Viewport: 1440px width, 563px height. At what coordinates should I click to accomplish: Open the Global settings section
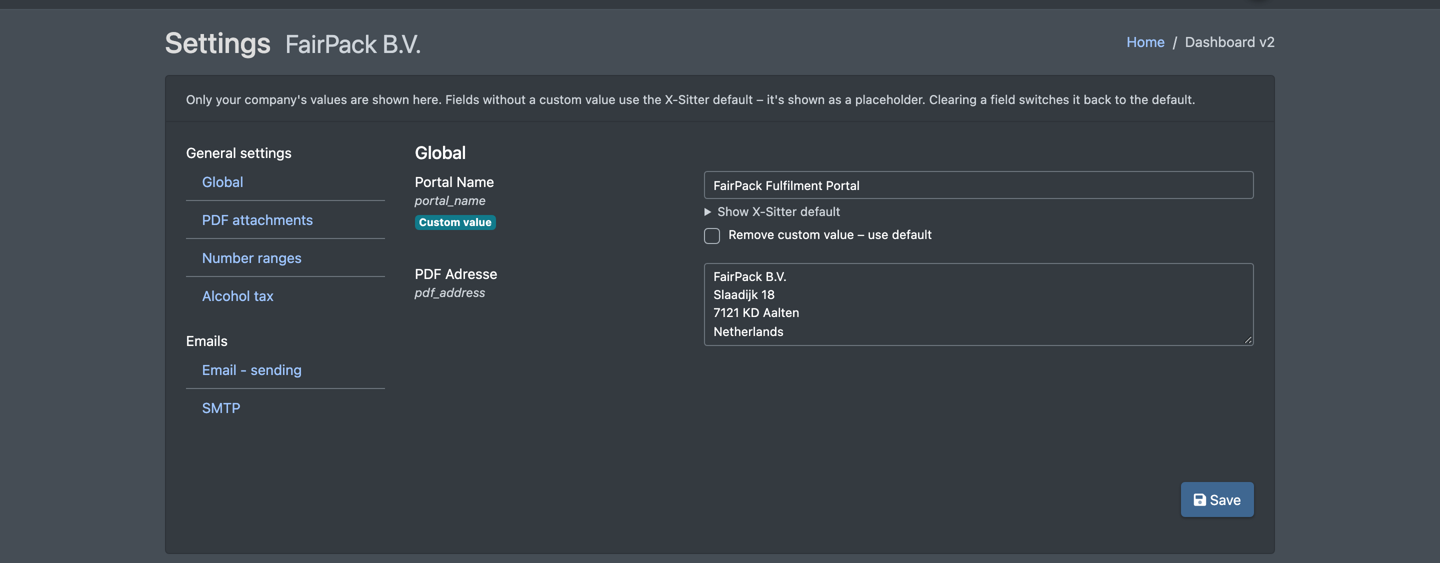(x=222, y=181)
